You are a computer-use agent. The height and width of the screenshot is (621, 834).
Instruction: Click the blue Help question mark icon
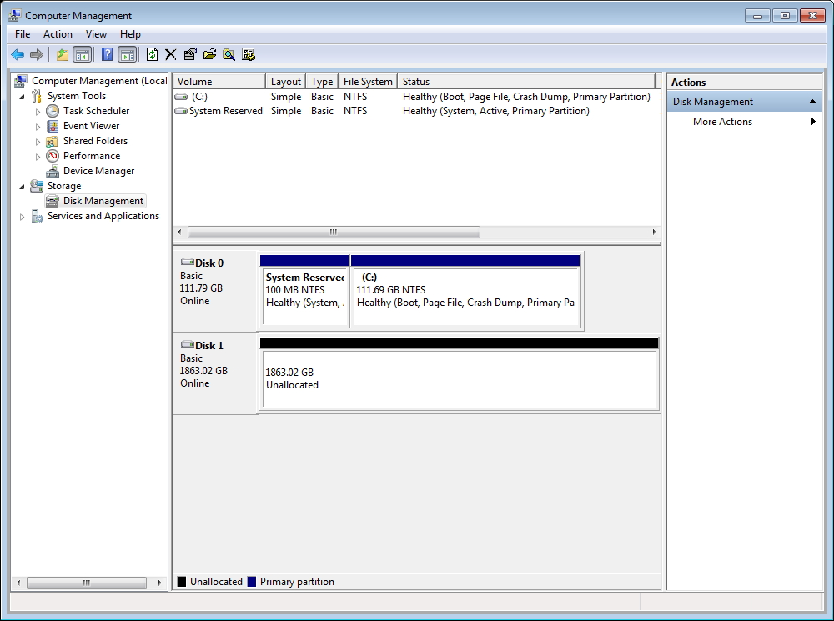pyautogui.click(x=107, y=54)
